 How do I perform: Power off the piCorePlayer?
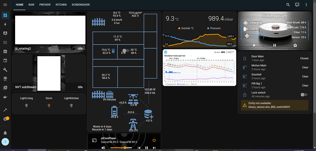click(x=154, y=140)
